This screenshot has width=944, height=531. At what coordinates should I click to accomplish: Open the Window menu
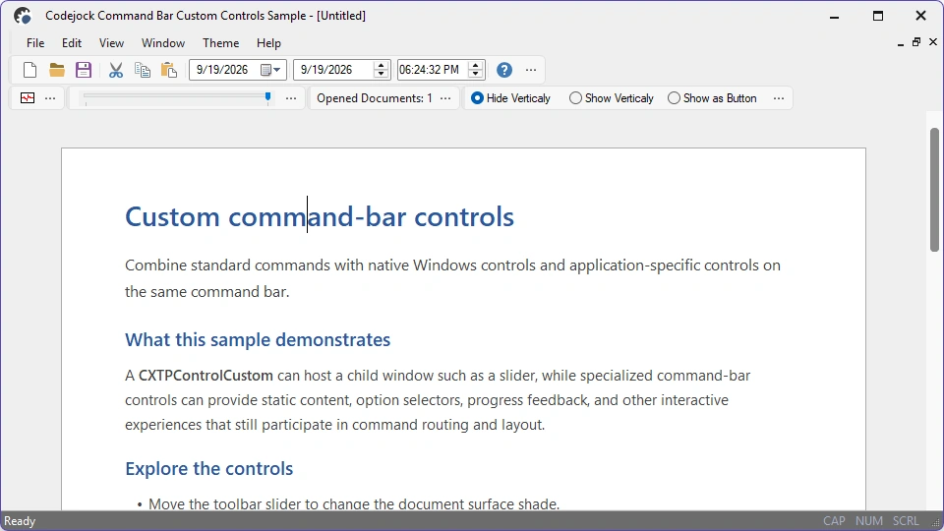click(163, 42)
